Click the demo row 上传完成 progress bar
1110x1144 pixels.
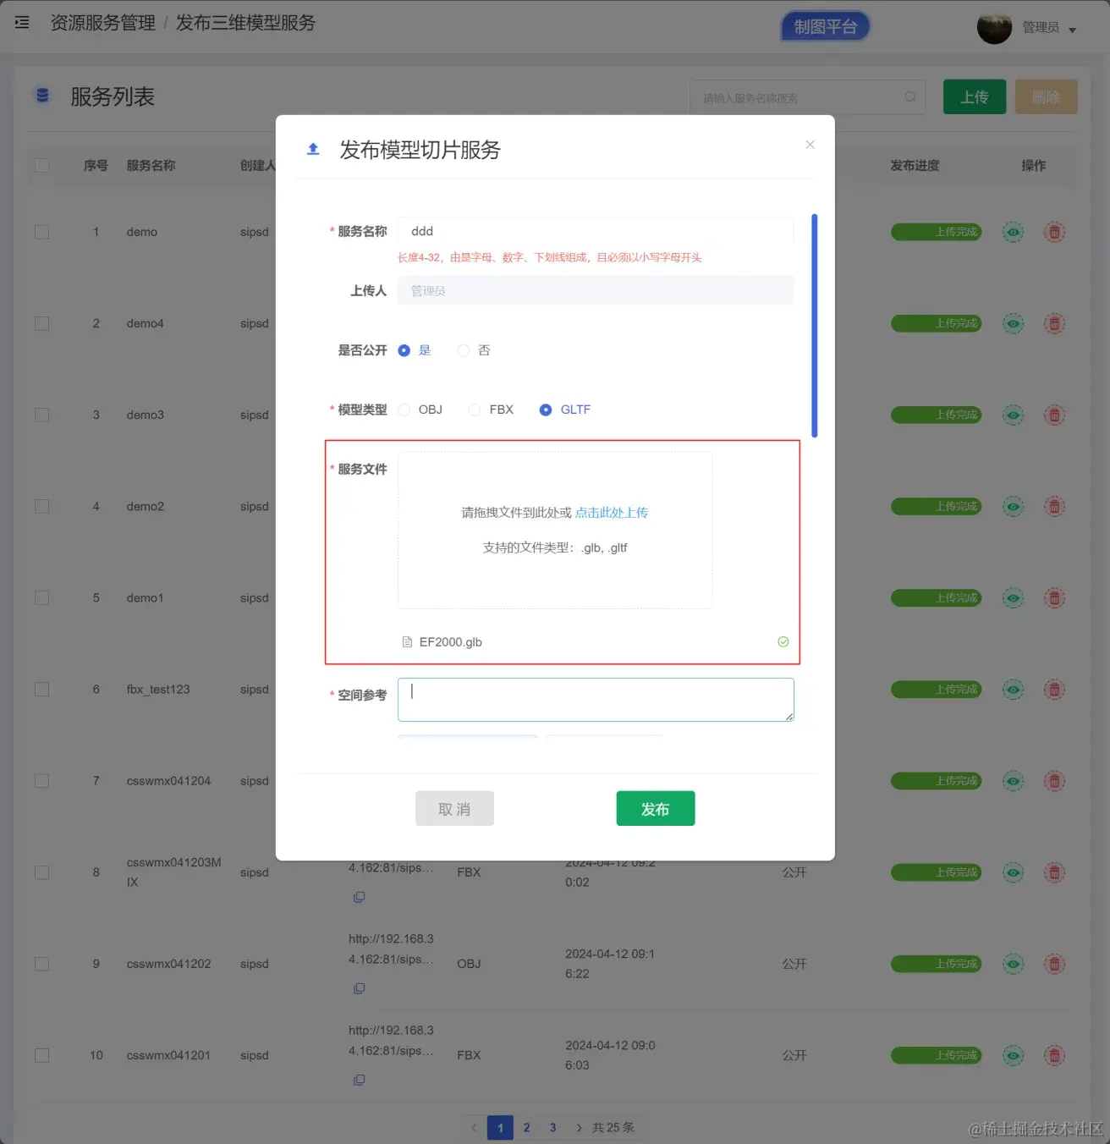pyautogui.click(x=936, y=232)
